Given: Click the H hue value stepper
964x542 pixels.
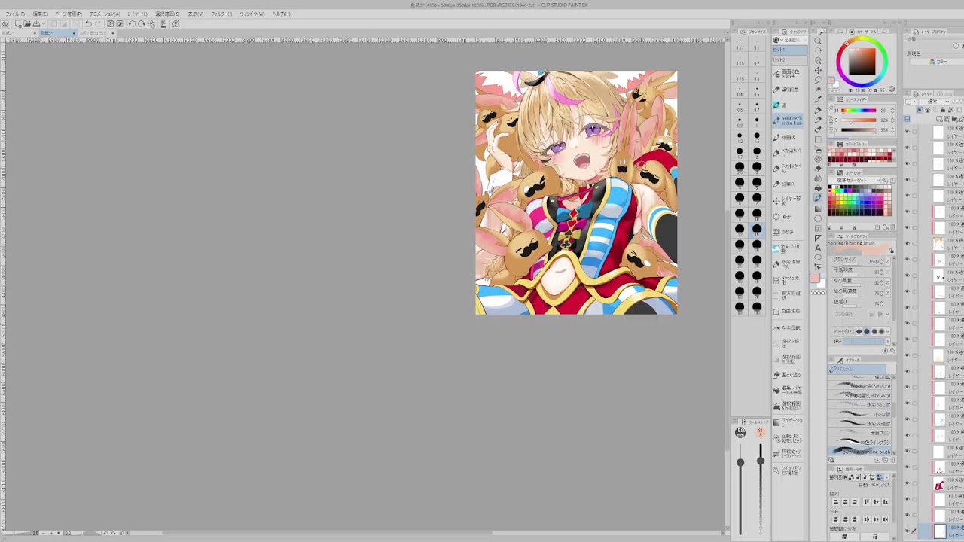Looking at the screenshot, I should coord(892,111).
